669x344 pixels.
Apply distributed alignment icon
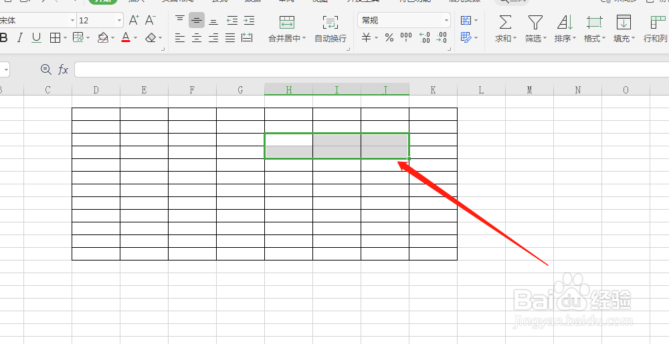point(247,38)
